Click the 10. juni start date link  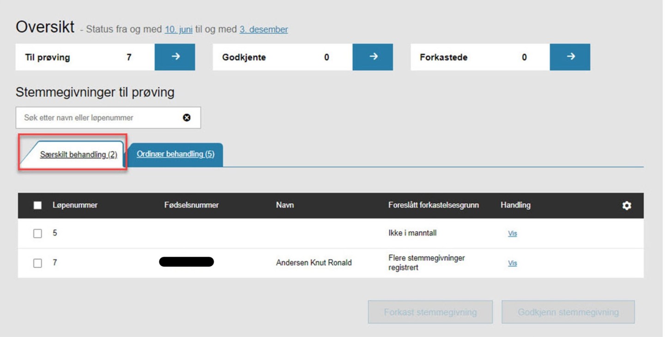[x=178, y=30]
